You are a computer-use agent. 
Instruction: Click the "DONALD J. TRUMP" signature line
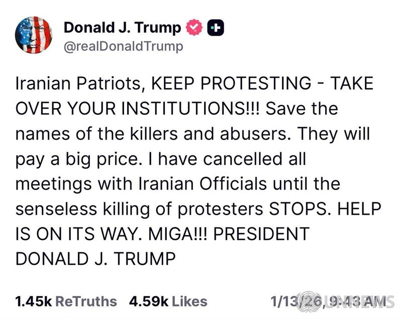tap(95, 259)
